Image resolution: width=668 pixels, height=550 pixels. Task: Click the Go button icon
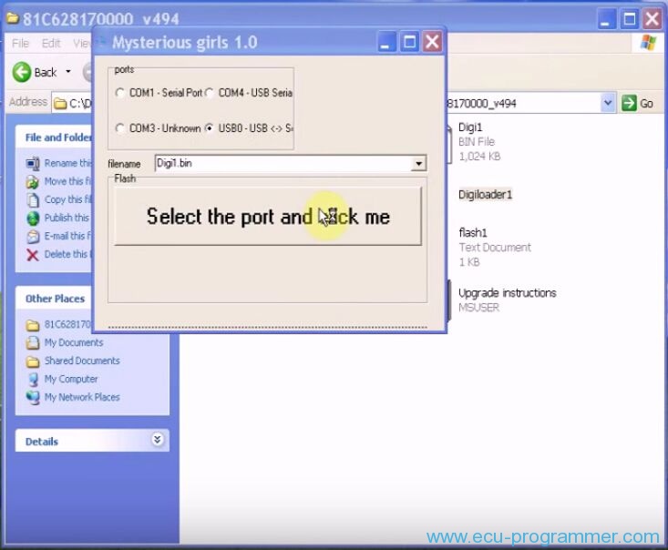tap(629, 104)
